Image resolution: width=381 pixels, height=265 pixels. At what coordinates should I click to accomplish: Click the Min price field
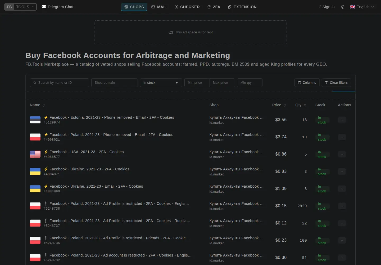click(197, 83)
